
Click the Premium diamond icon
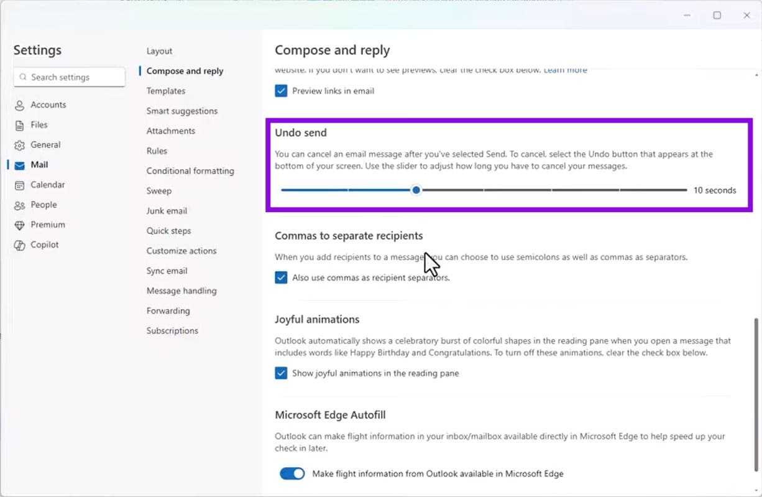tap(20, 225)
